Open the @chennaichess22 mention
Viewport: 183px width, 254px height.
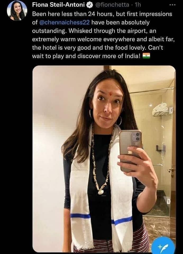65,22
